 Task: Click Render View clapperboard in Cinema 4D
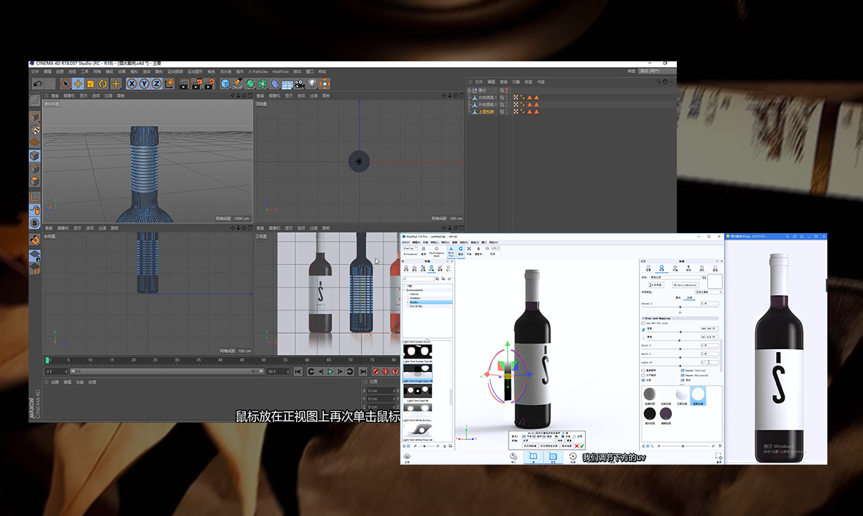tap(184, 83)
